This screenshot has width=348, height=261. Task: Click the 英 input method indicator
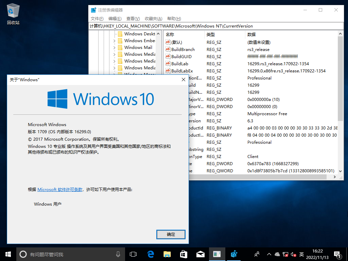click(x=301, y=254)
